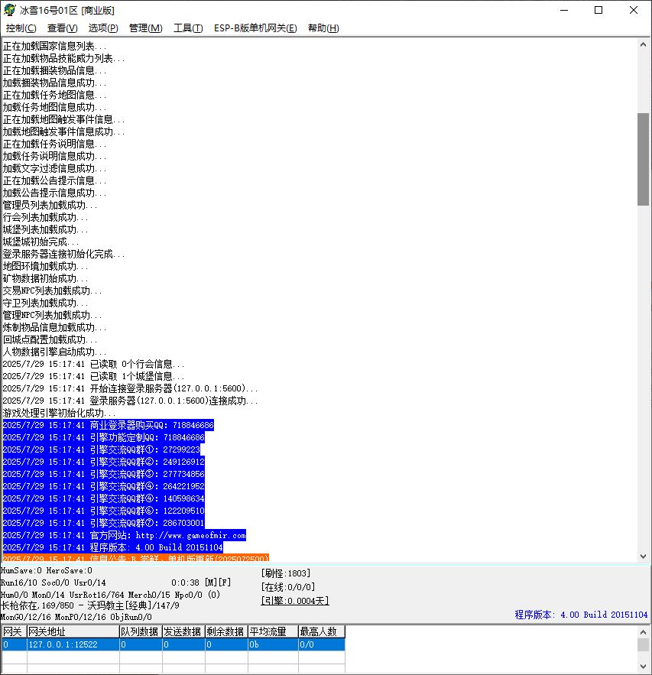Click log line 引擎交流QQ群②: 249126912
The image size is (652, 675).
point(104,462)
